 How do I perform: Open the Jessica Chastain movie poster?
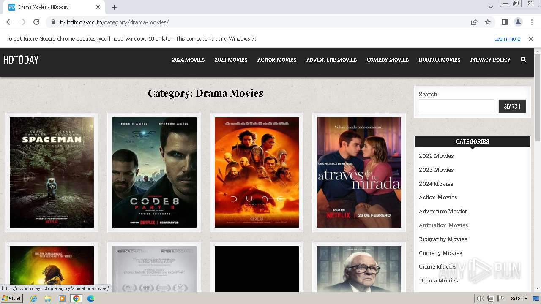(154, 269)
